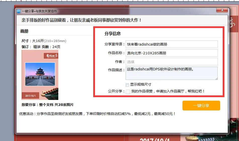Click the 您要分享：整个文档 共28张图片 text

tap(47, 105)
